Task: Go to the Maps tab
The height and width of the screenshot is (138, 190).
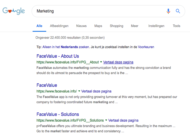Action: (x=98, y=26)
